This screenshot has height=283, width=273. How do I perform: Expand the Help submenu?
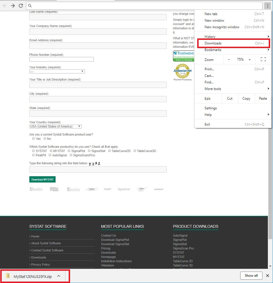tap(268, 114)
